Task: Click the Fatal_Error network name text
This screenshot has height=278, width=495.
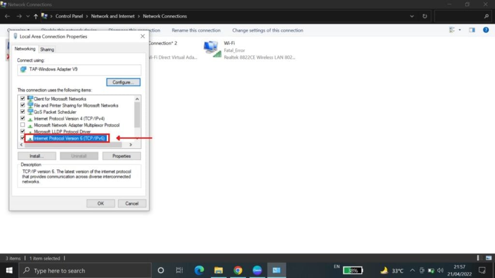Action: (x=234, y=50)
